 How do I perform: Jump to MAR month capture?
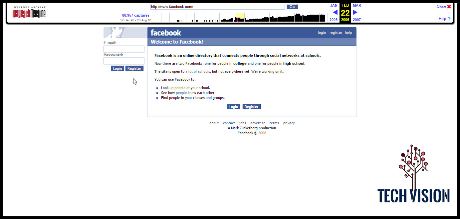click(357, 5)
